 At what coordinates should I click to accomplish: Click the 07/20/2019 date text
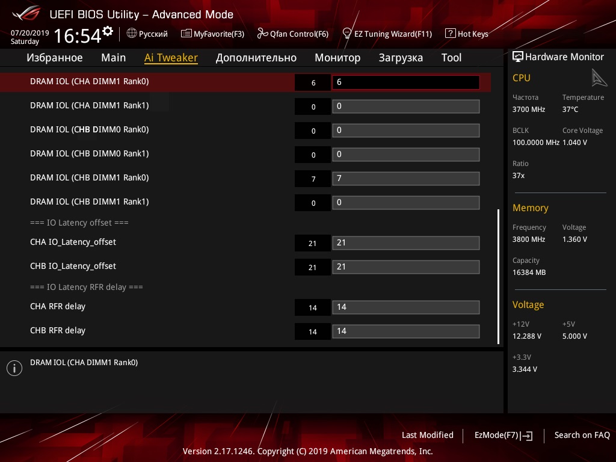coord(30,33)
